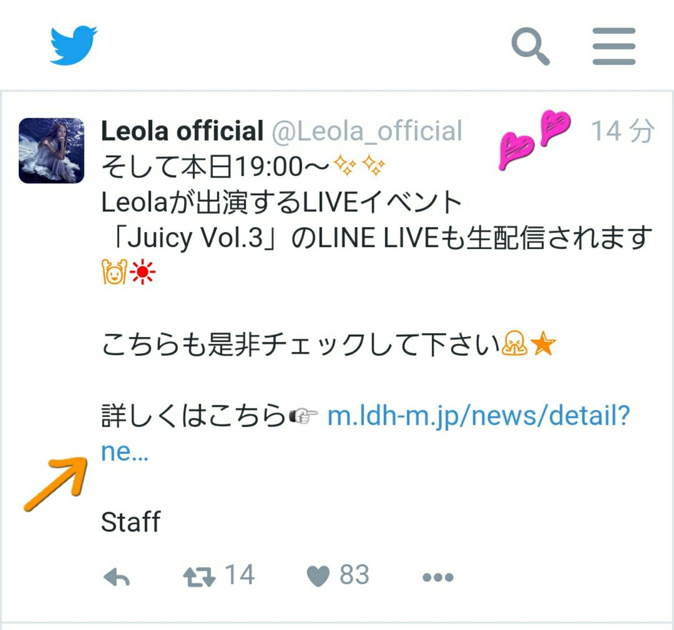Select the "Staff" signature text
The image size is (674, 630).
pos(131,522)
